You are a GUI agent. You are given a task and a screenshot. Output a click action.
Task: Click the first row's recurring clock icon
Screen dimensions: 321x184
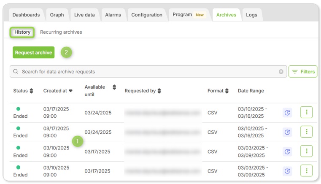[x=287, y=113]
